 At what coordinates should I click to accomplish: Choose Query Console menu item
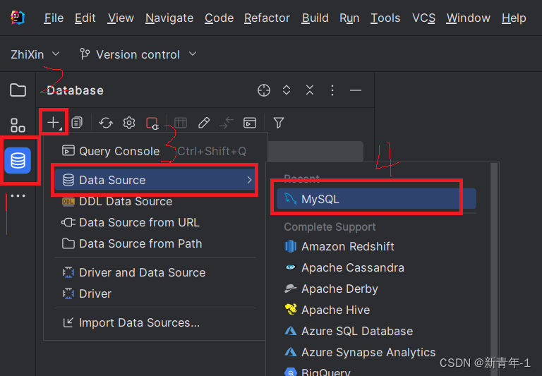(155, 151)
